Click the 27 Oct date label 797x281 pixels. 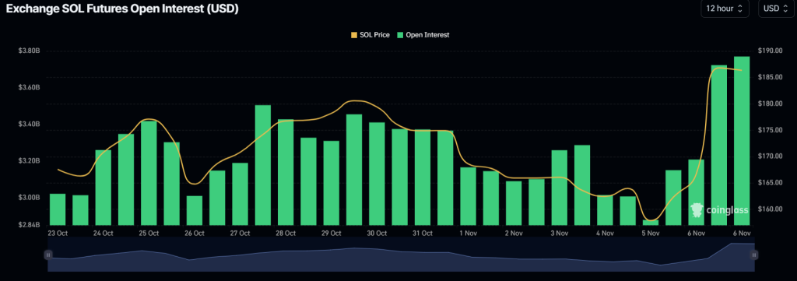coord(240,234)
